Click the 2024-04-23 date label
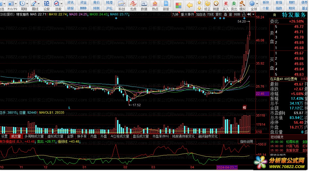 (x=227, y=168)
